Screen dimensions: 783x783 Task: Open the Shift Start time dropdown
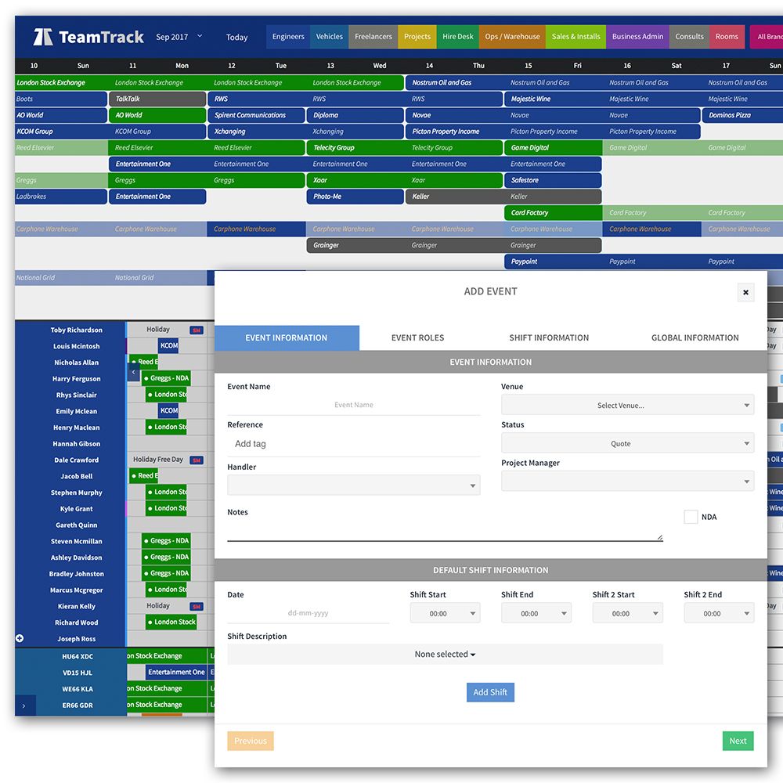point(445,613)
